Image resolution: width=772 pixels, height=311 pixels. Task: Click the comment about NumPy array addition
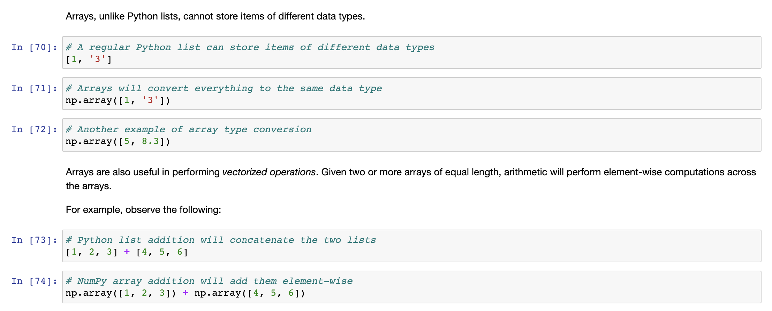tap(209, 281)
